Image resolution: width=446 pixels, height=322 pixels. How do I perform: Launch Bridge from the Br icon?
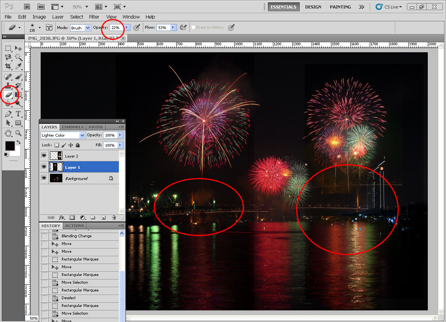[x=27, y=7]
